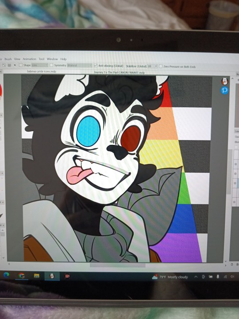The image size is (239, 319).
Task: Click the canvas scroll left arrow
Action: point(9,264)
